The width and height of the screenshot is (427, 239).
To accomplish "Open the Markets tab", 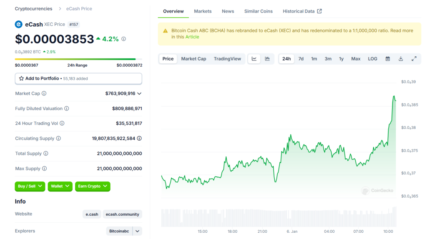I will pos(203,11).
